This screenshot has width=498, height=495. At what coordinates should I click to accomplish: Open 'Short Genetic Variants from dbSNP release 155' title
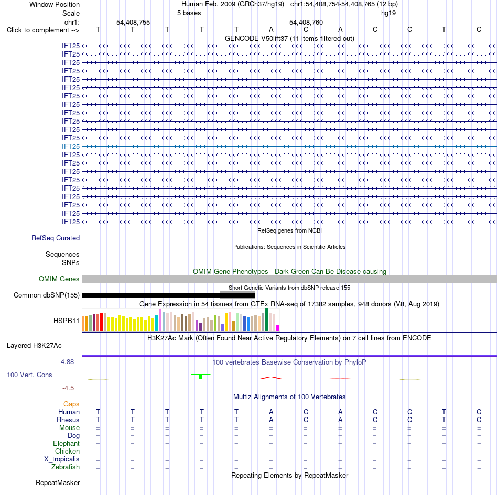pyautogui.click(x=289, y=288)
